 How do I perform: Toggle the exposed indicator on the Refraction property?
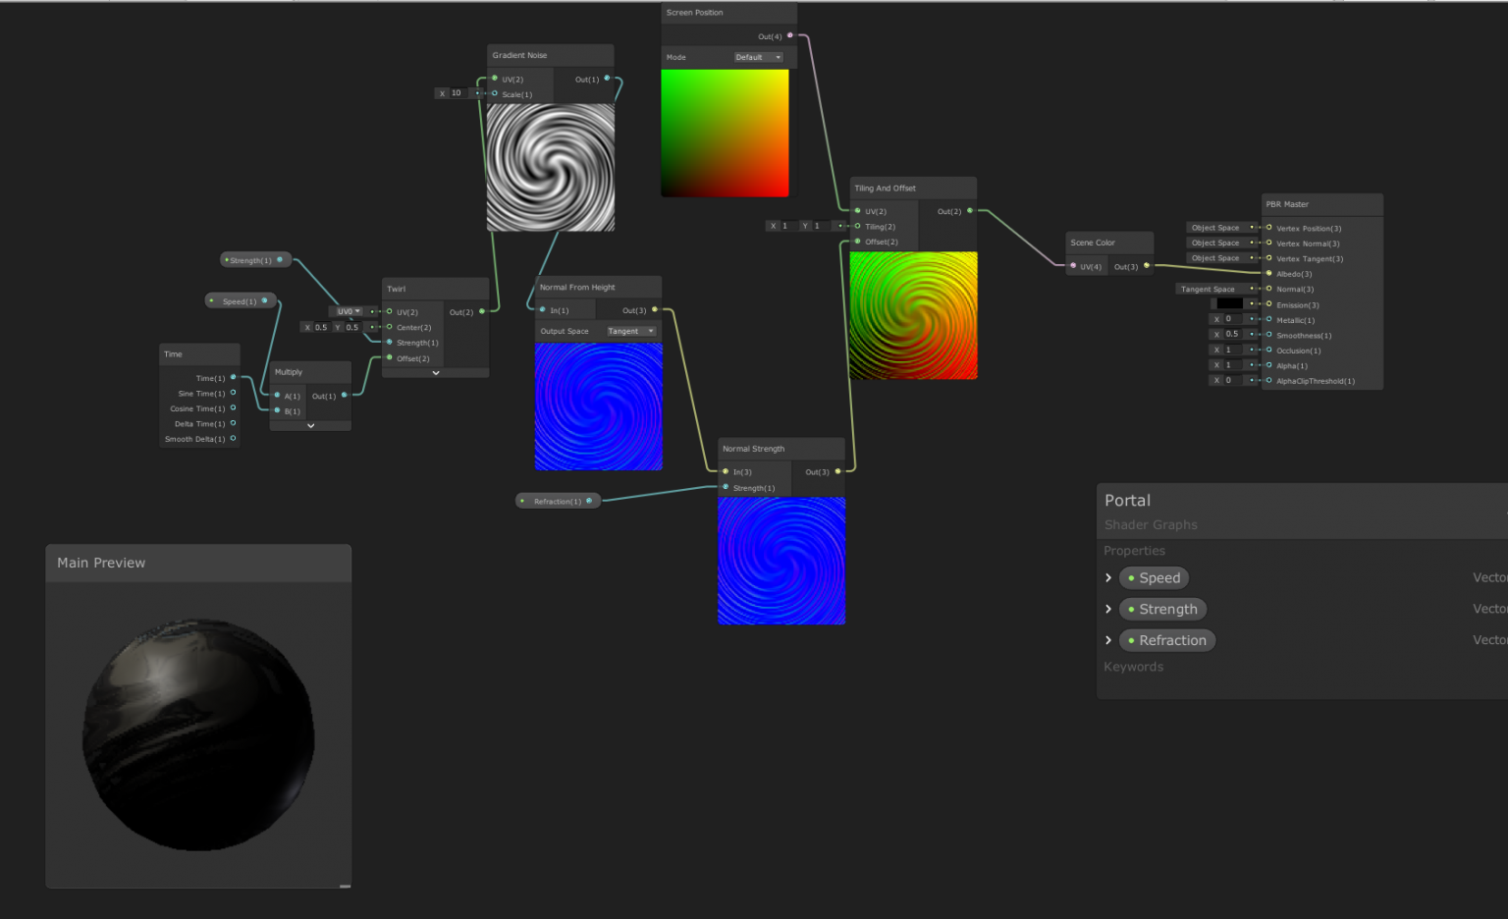pos(1133,640)
